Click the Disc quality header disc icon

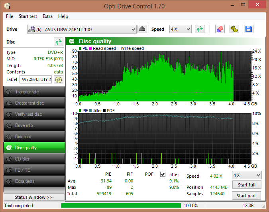(72, 41)
